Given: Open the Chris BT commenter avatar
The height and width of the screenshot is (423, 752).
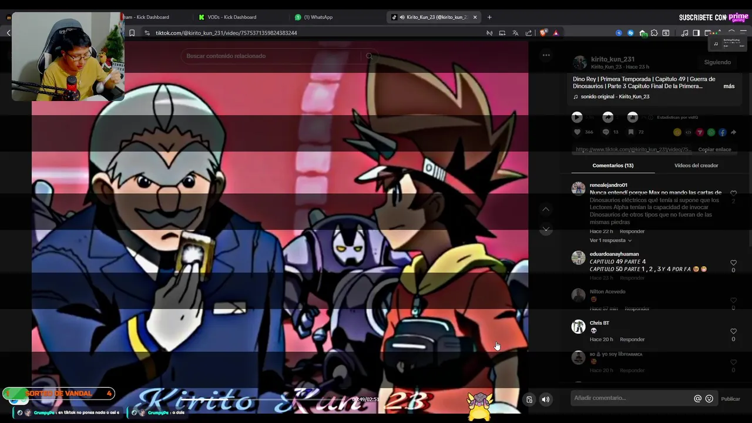Looking at the screenshot, I should point(579,327).
